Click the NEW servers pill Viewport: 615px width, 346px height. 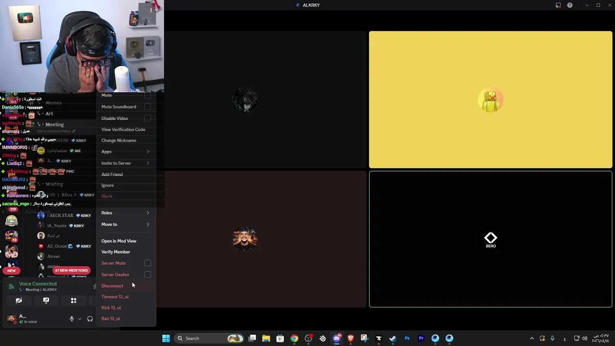pyautogui.click(x=12, y=271)
